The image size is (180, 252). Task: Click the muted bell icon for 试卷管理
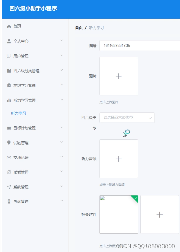pos(9,172)
